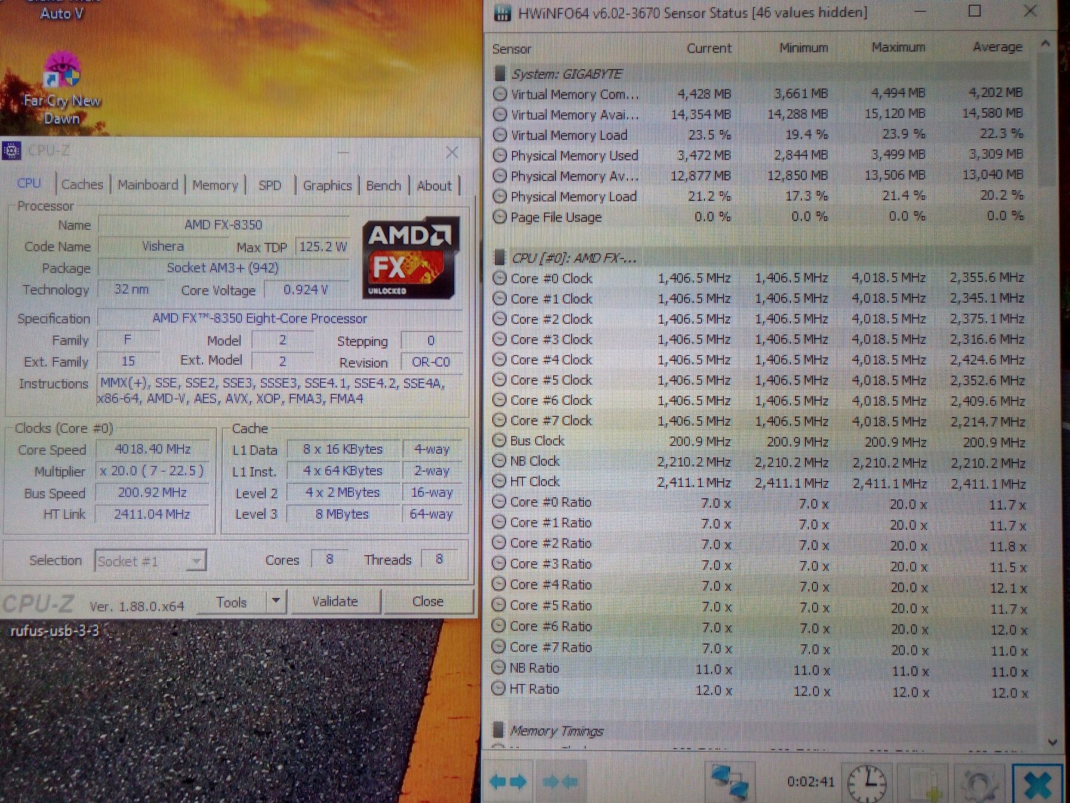The image size is (1070, 803).
Task: Click the CPU-Z title bar app icon
Action: click(11, 150)
